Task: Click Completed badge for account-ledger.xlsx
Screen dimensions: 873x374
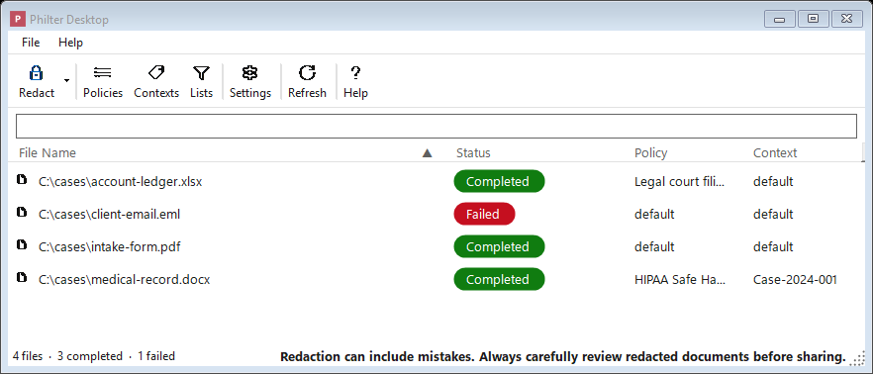Action: 499,181
